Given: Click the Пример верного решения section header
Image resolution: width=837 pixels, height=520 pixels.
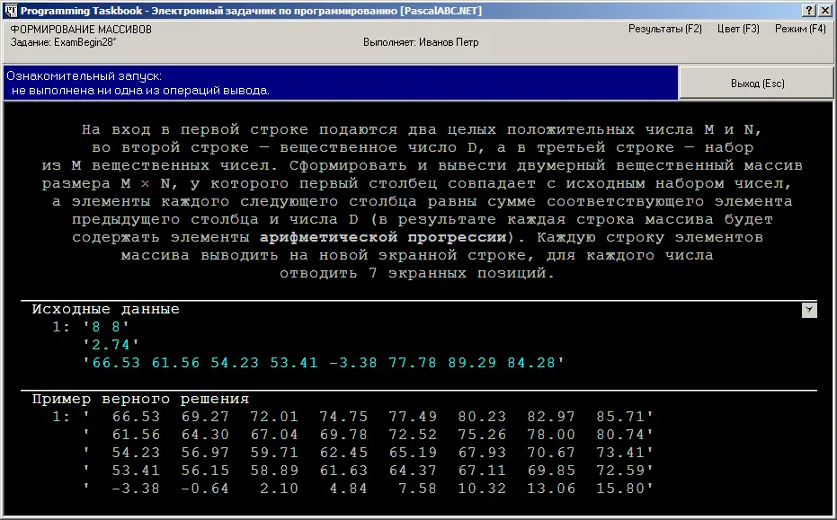Looking at the screenshot, I should (x=140, y=399).
